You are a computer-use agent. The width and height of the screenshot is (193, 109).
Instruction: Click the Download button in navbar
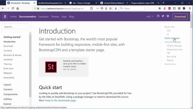tap(180, 16)
